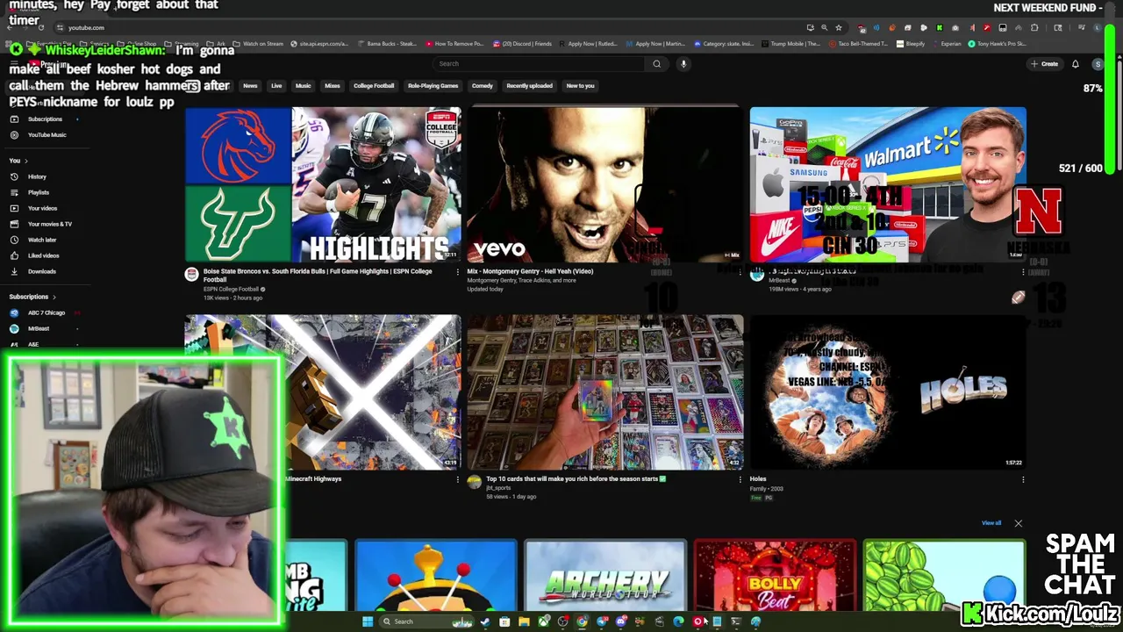Start voice search with microphone
Screen dimensions: 1123x632
point(683,63)
